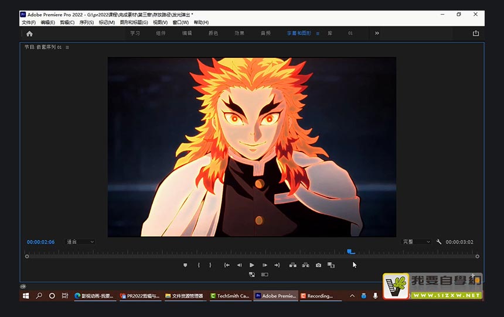This screenshot has height=317, width=504.
Task: Switch to the Recording taskbar window
Action: pos(321,296)
